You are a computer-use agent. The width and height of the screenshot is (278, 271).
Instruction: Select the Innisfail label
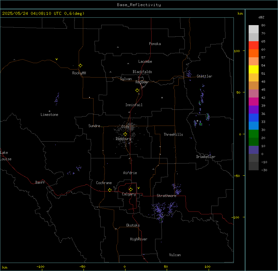click(x=134, y=105)
